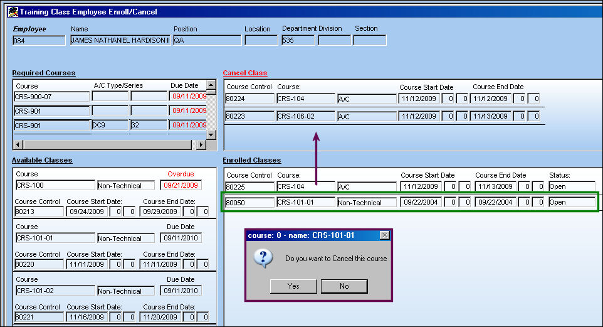Select the DC9 aircraft type field
Screen dimensions: 603x327
(110, 125)
